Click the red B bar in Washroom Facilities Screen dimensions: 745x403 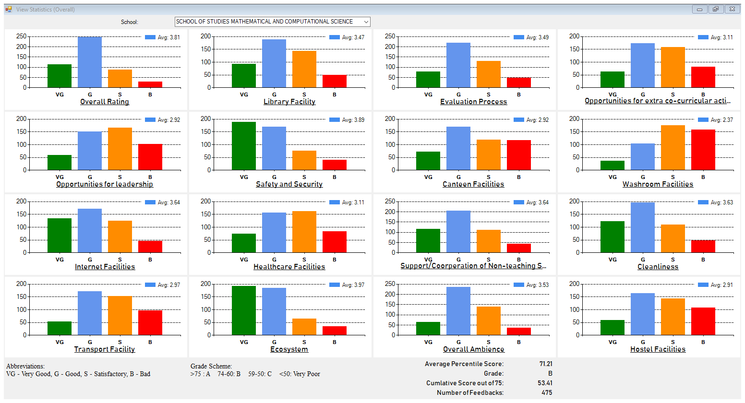coord(703,150)
